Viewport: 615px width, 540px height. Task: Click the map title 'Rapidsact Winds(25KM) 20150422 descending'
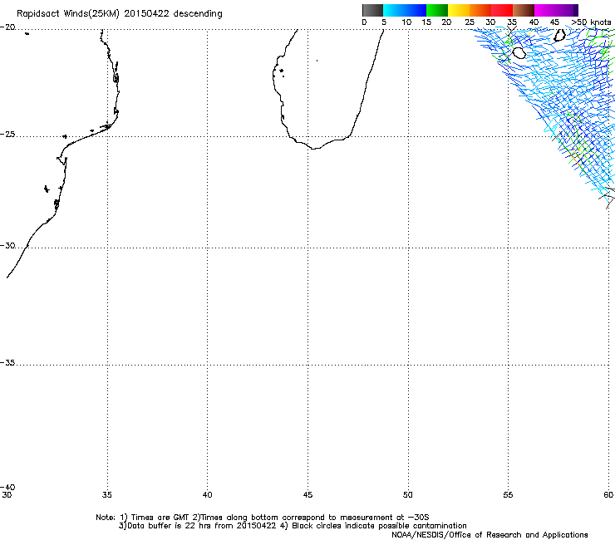[120, 14]
